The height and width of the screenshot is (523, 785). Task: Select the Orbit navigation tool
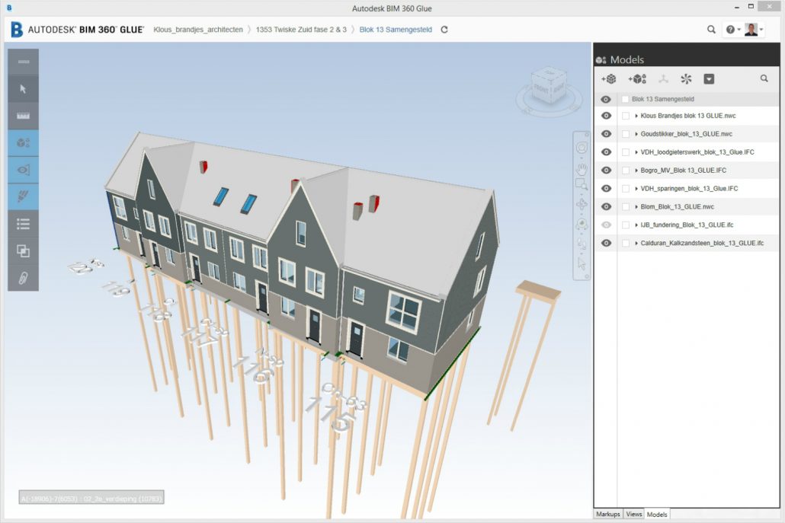582,148
